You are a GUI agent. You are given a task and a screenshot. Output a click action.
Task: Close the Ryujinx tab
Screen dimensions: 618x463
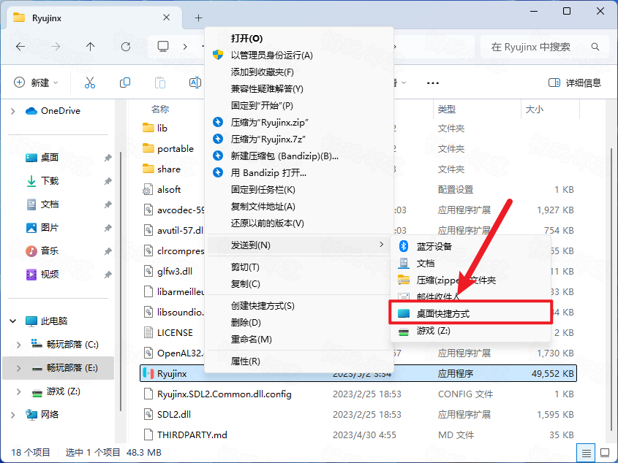coord(166,18)
